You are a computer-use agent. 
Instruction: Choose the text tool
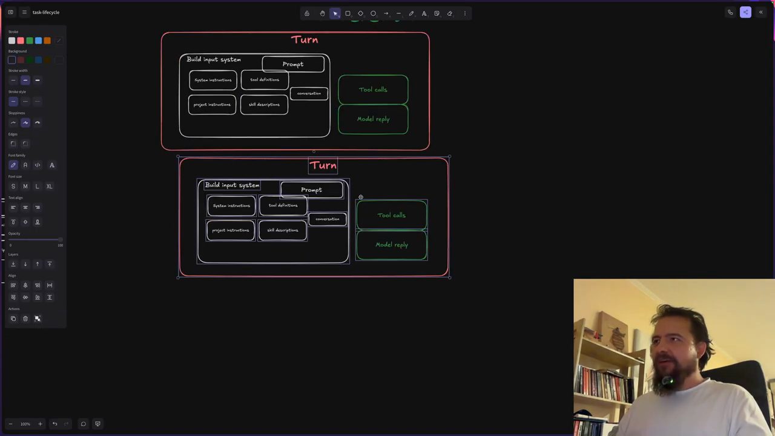point(424,13)
